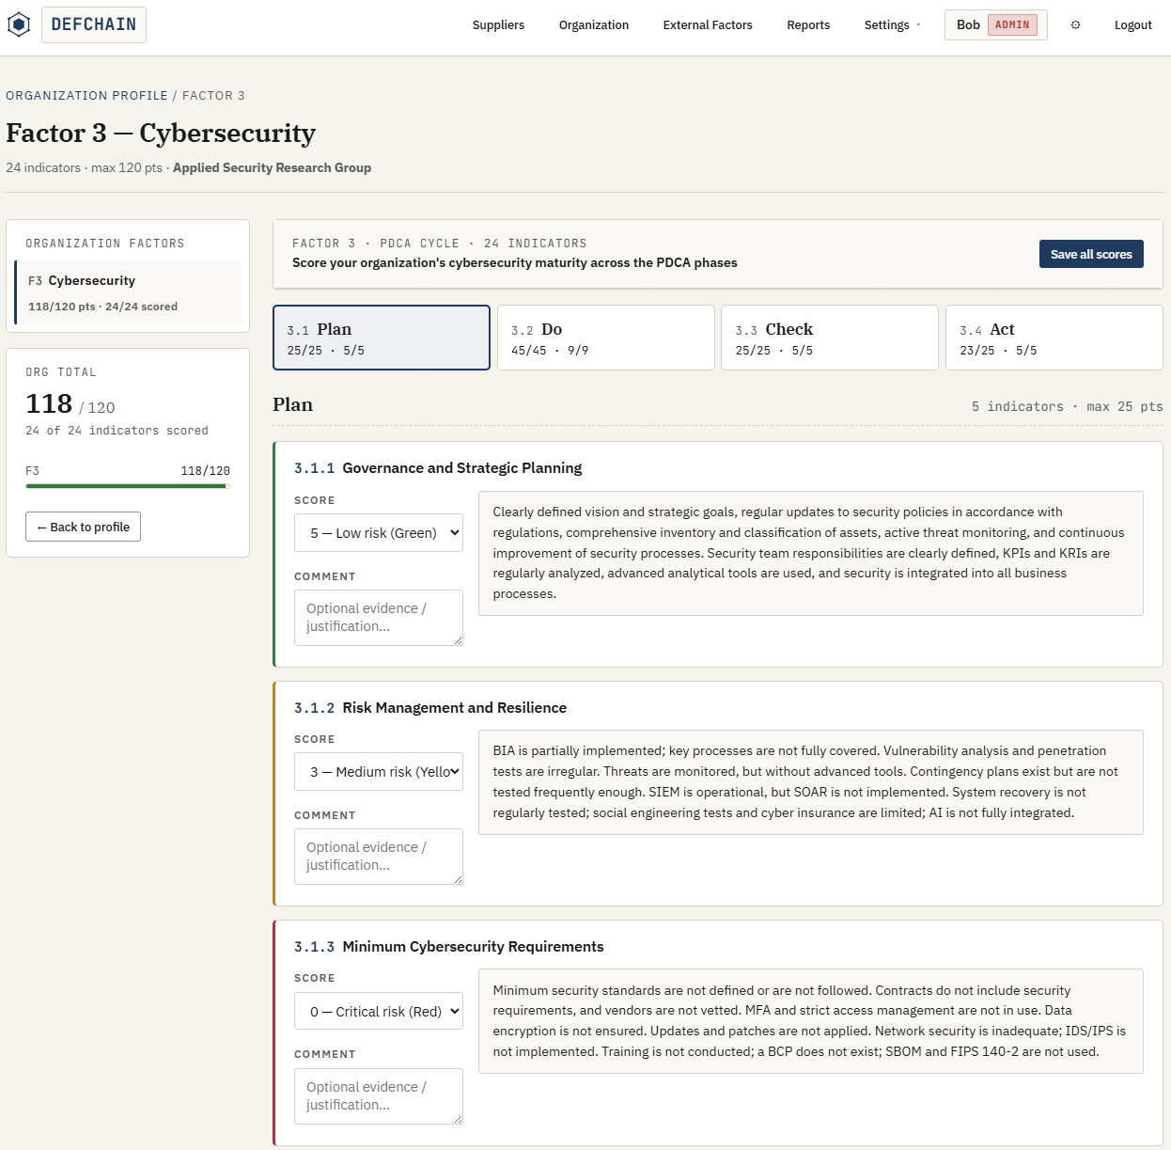Click comment field for indicator 3.1.1
This screenshot has height=1150, width=1171.
[x=379, y=618]
